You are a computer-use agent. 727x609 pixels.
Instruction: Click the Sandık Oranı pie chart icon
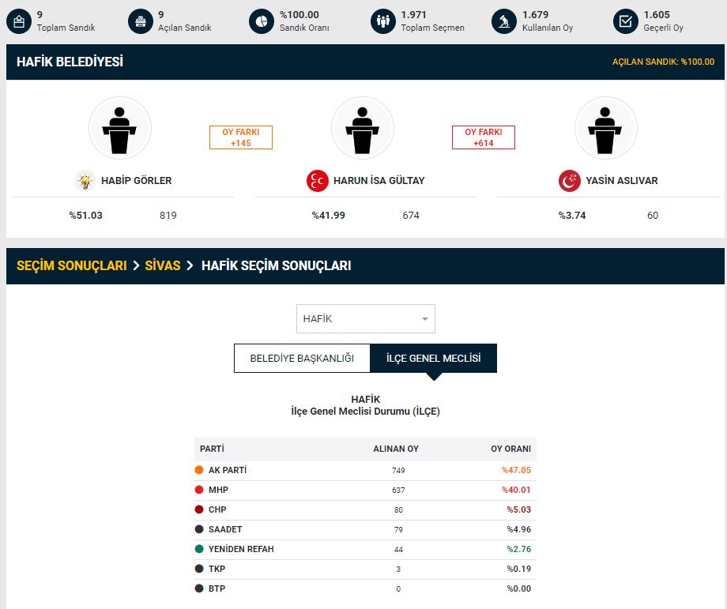click(261, 22)
